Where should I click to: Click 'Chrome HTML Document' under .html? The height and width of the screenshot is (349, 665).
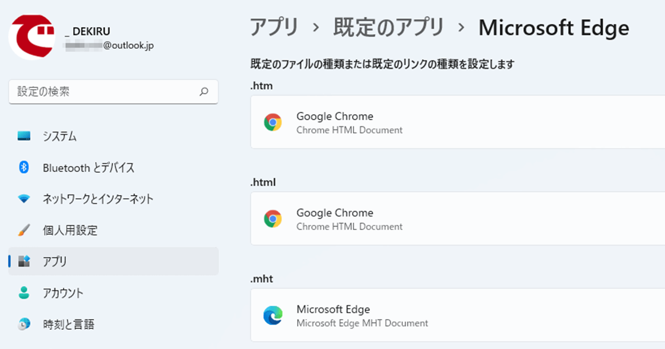(x=350, y=227)
